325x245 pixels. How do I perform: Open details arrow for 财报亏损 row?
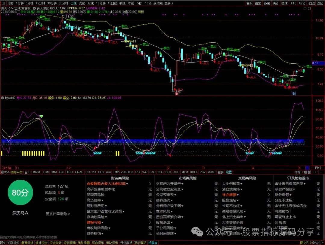150,222
